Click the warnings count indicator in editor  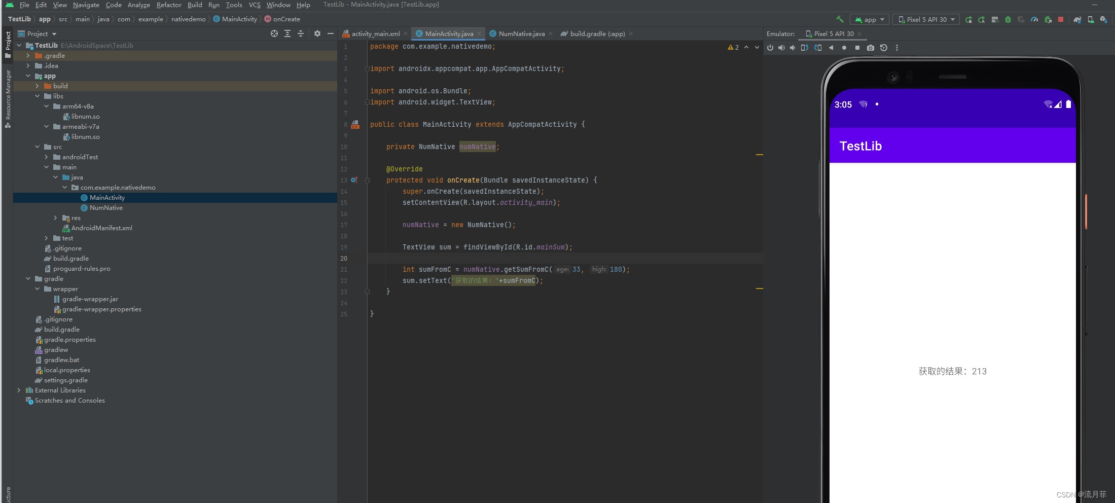tap(733, 47)
